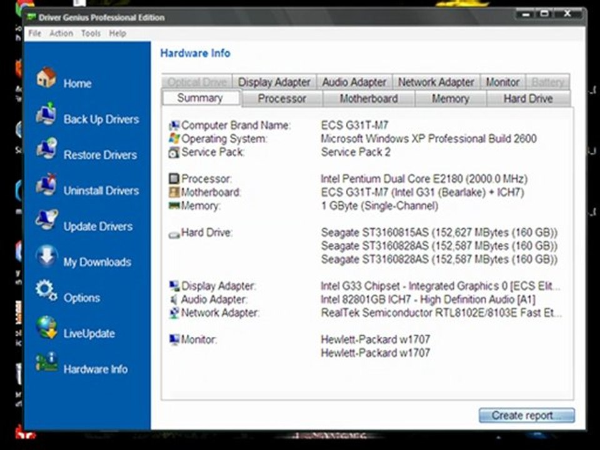
Task: Click the Options gear icon
Action: pyautogui.click(x=46, y=291)
